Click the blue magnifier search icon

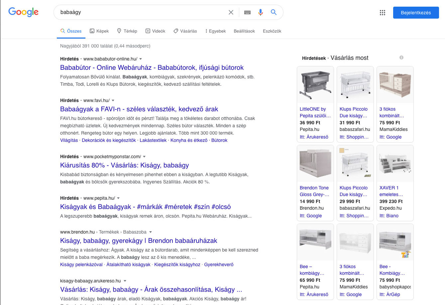(274, 12)
